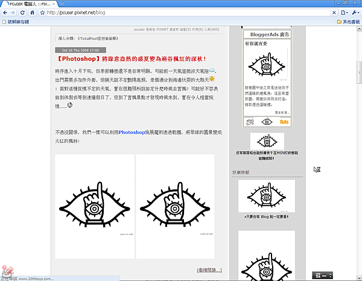Open the 只要你有 Blog 就一定要看 link
Screen dimensions: 362x281
[267, 216]
